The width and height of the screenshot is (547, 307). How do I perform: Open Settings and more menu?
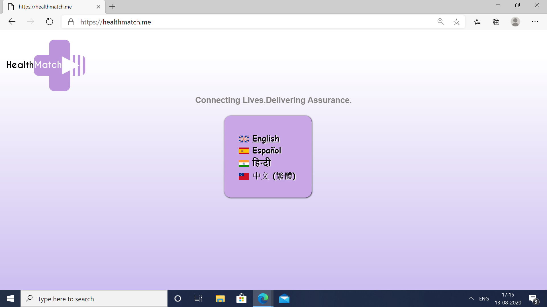tap(535, 22)
